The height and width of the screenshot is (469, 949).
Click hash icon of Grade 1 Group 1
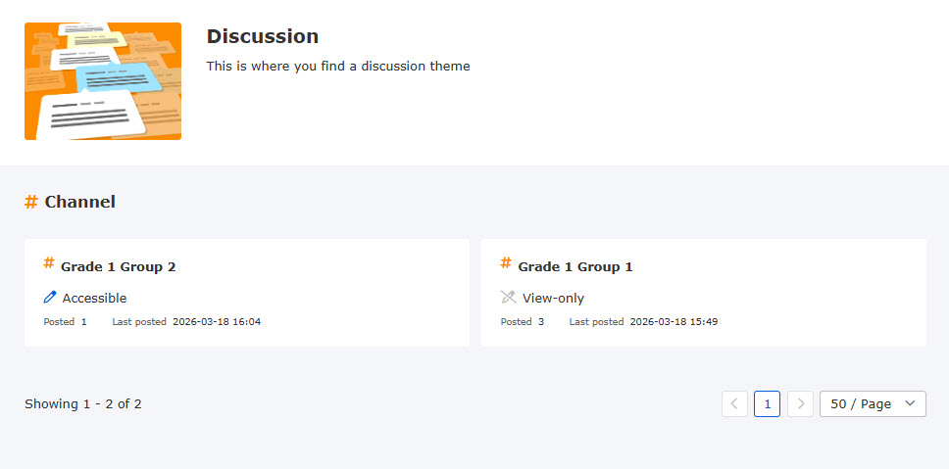506,263
